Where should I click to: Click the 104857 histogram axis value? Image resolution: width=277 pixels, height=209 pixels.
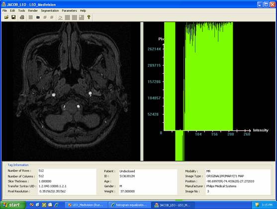pos(154,98)
